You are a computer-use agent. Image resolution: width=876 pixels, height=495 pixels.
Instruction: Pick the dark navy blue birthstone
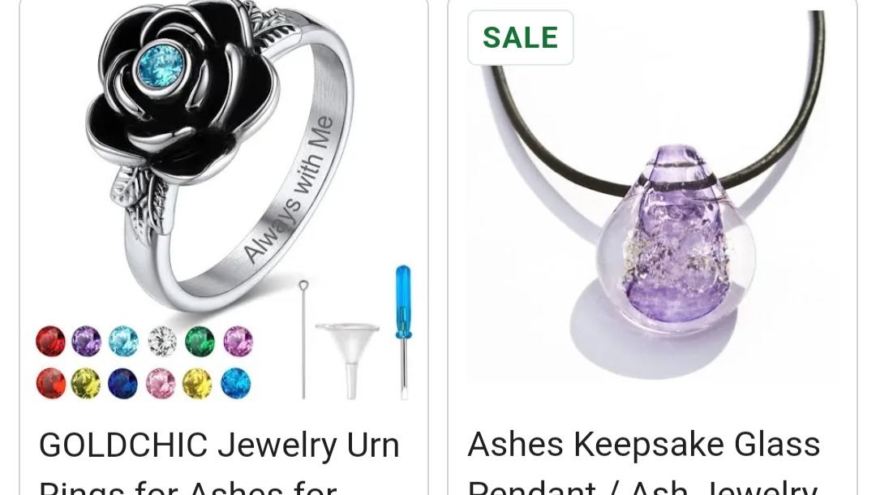tap(123, 383)
